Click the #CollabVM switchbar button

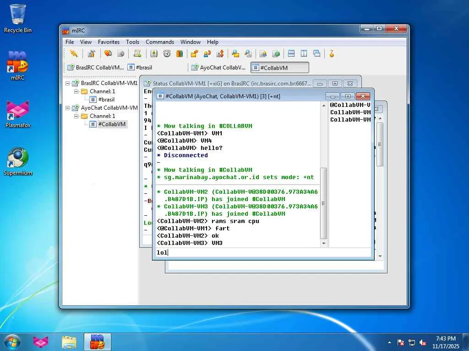[280, 68]
